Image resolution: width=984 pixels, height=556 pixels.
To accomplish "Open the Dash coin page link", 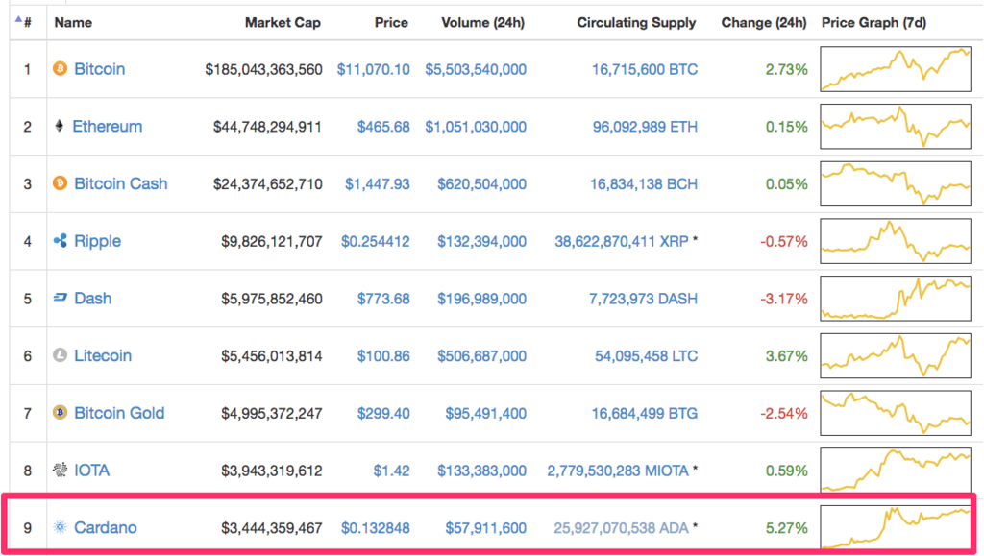I will coord(93,299).
